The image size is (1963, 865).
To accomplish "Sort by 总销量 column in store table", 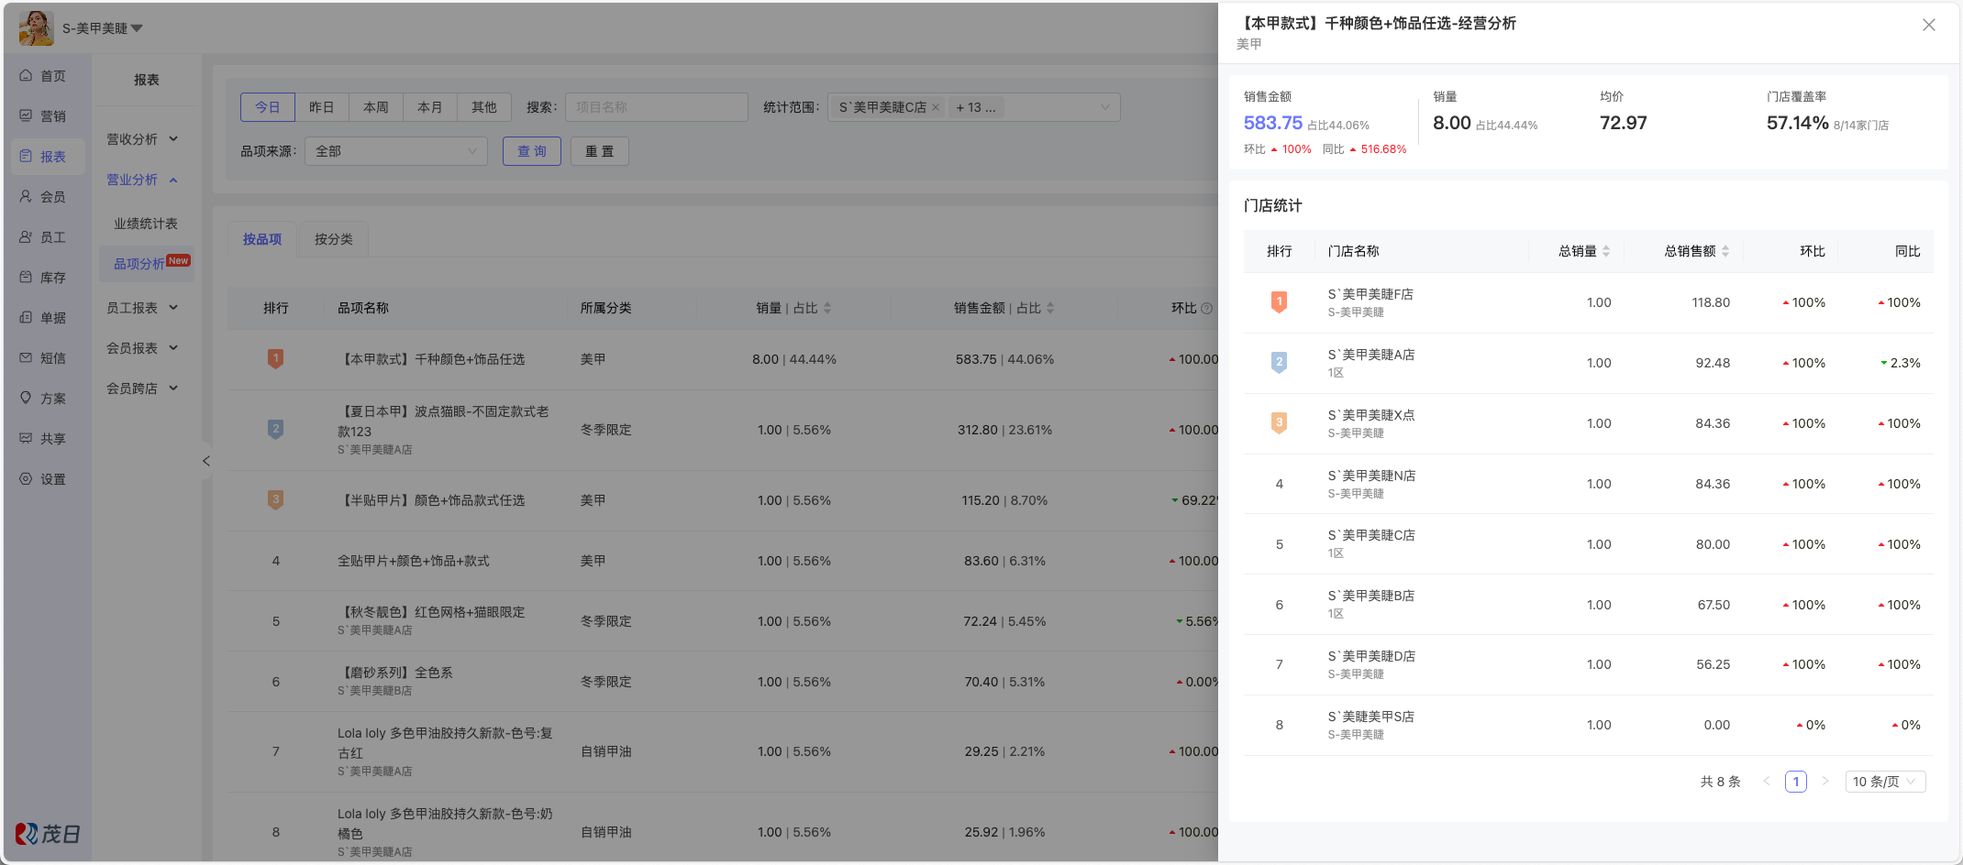I will pyautogui.click(x=1605, y=251).
